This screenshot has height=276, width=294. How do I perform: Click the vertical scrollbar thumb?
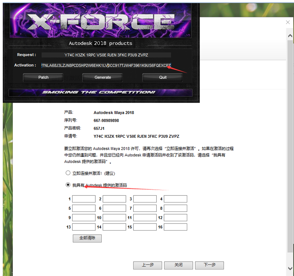(x=290, y=146)
